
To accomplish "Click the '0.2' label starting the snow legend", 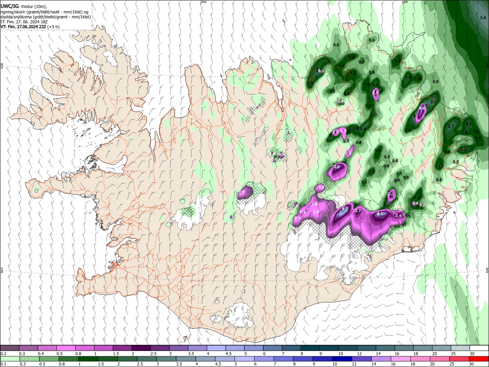I will pos(3,354).
